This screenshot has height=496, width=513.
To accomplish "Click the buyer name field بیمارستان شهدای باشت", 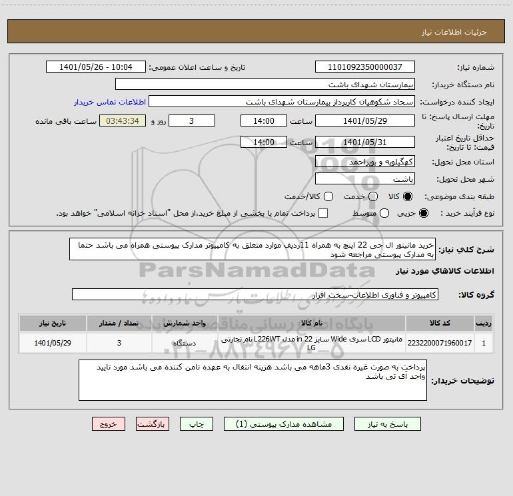I will point(265,85).
